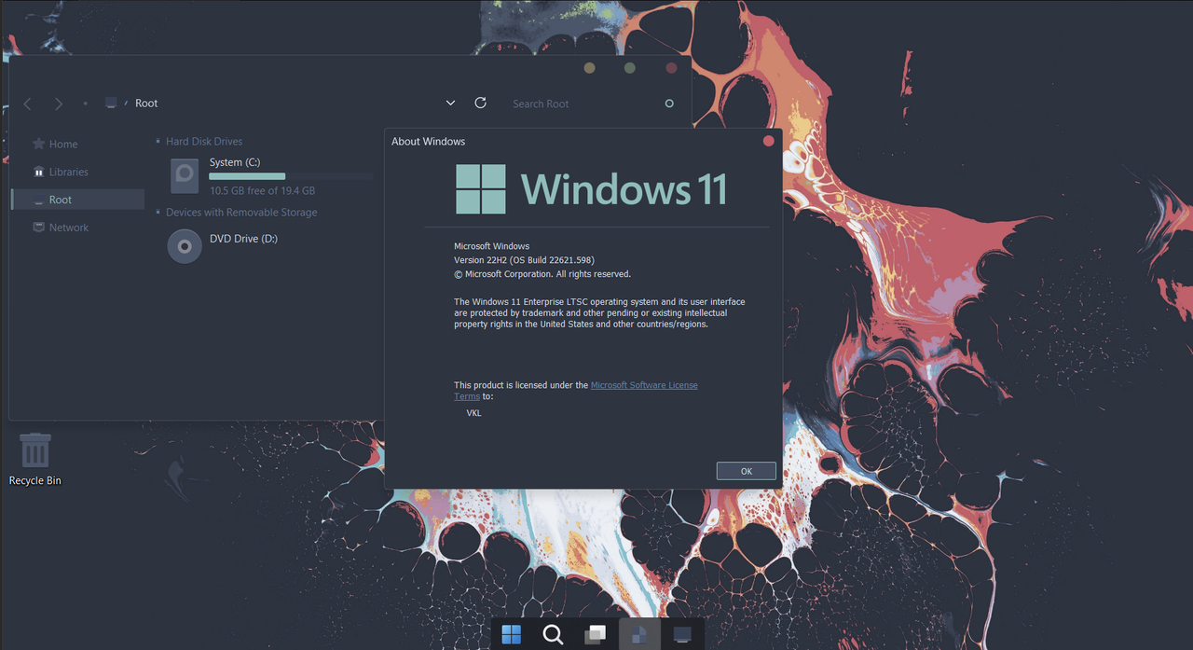The image size is (1193, 650).
Task: Select the DVD Drive (D:) disc icon
Action: click(x=185, y=246)
